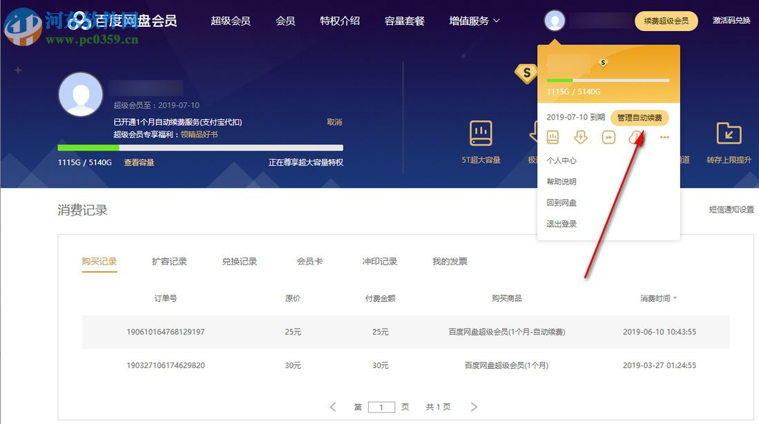Image resolution: width=759 pixels, height=424 pixels.
Task: Switch to the 扩容记录 tab
Action: click(169, 262)
